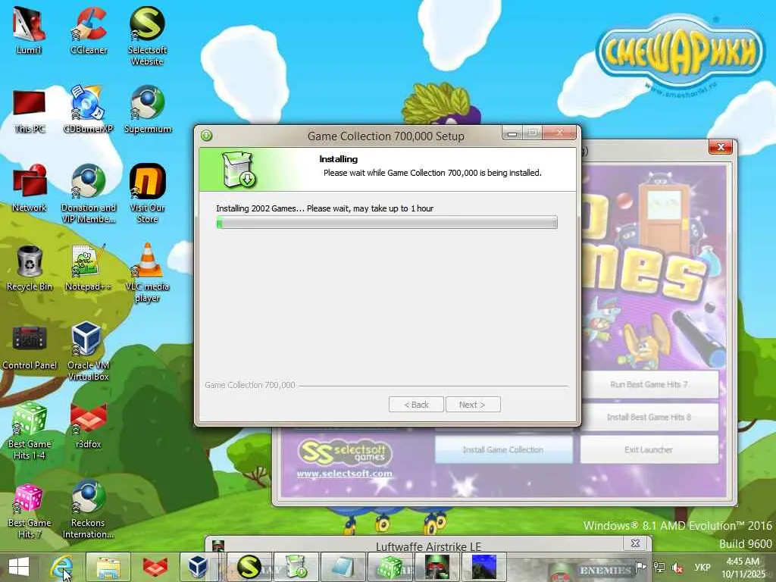Launch Supermium browser shortcut
The image size is (776, 582).
point(148,110)
